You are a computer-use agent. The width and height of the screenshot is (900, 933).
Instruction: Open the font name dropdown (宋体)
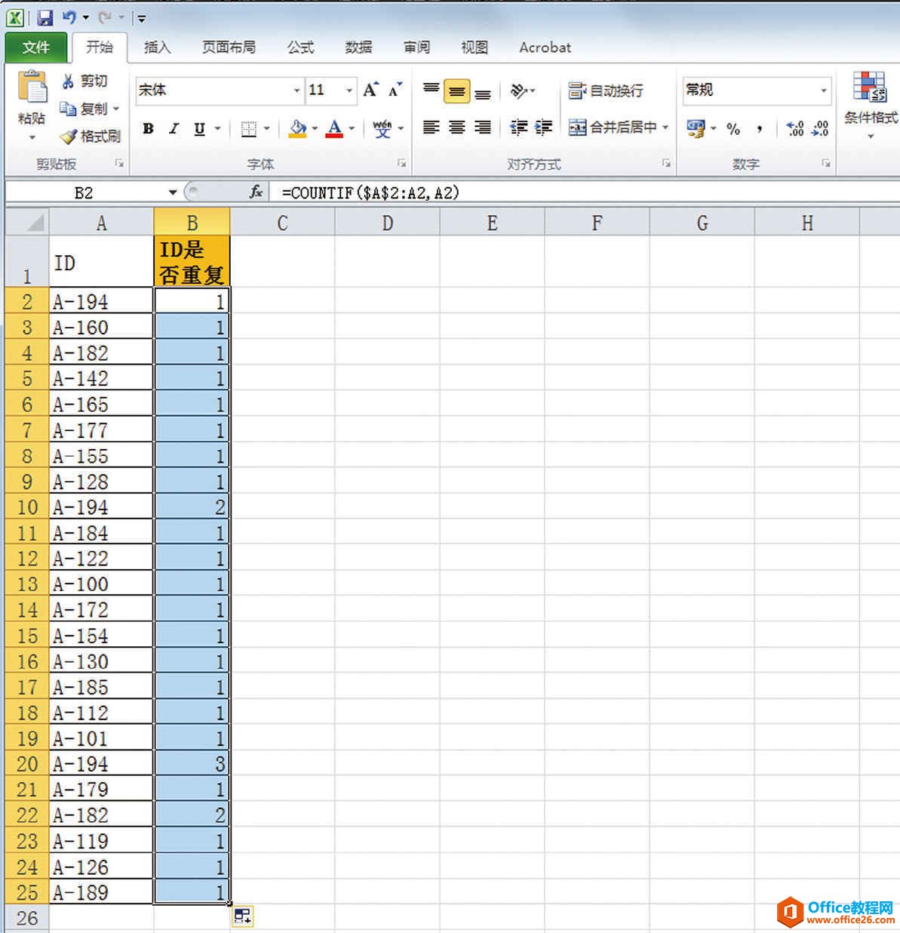pos(296,91)
